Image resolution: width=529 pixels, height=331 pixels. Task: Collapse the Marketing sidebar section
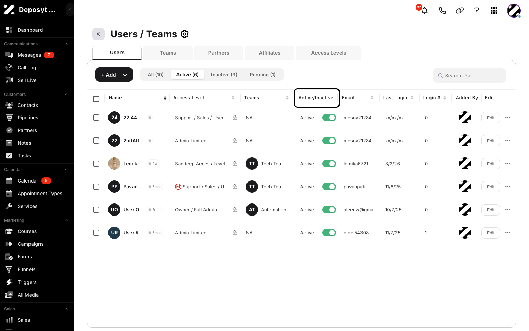tap(66, 220)
